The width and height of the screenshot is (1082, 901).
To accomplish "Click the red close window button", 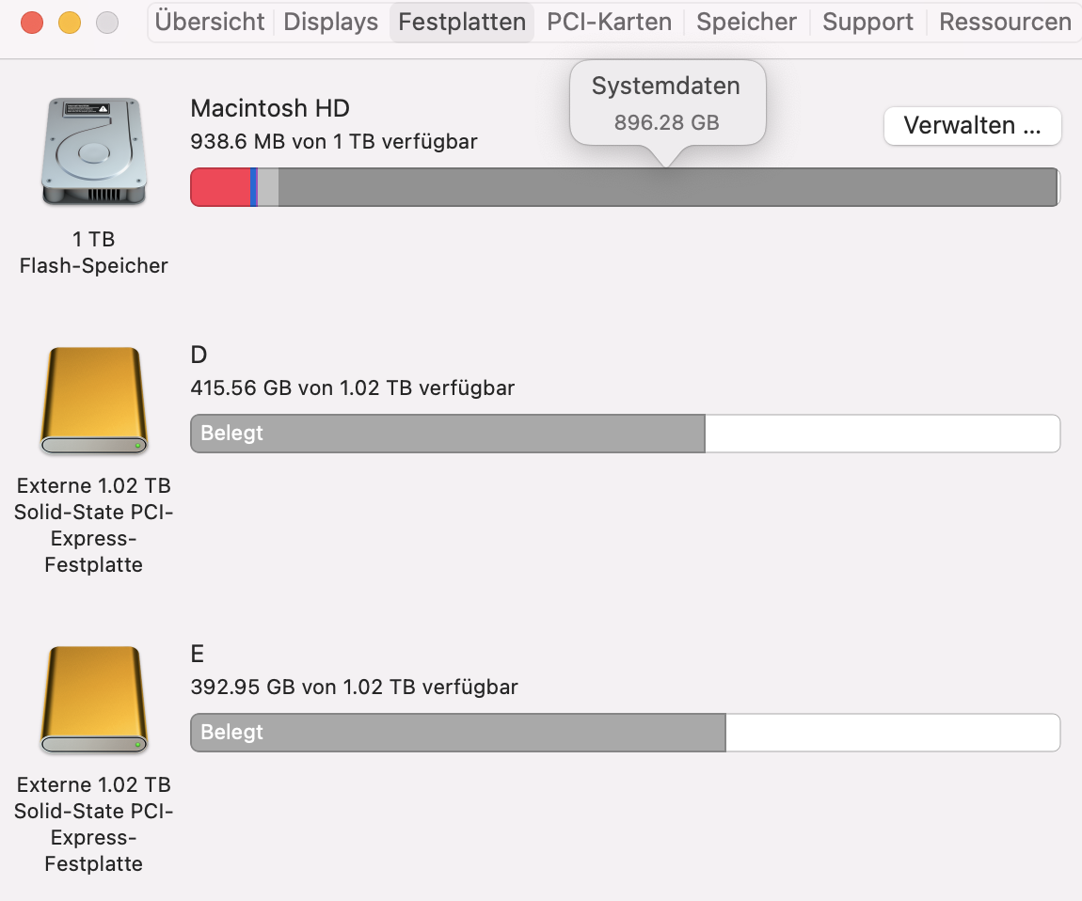I will pyautogui.click(x=32, y=23).
